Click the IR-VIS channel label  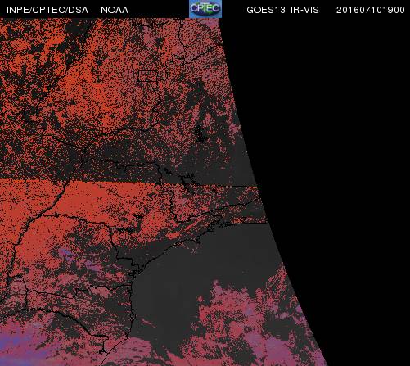point(304,10)
